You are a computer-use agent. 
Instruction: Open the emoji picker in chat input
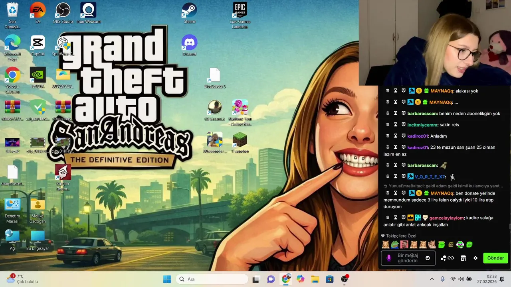click(428, 258)
